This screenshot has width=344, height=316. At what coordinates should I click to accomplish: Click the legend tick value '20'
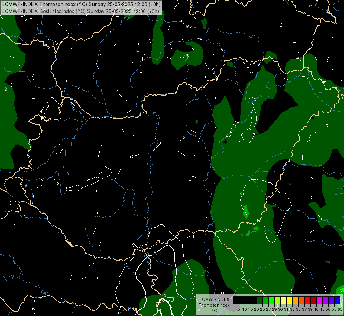[257, 309]
